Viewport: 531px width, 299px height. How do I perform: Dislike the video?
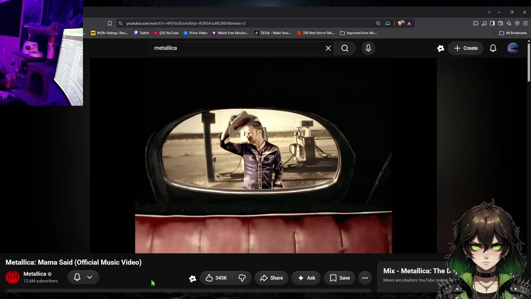242,278
